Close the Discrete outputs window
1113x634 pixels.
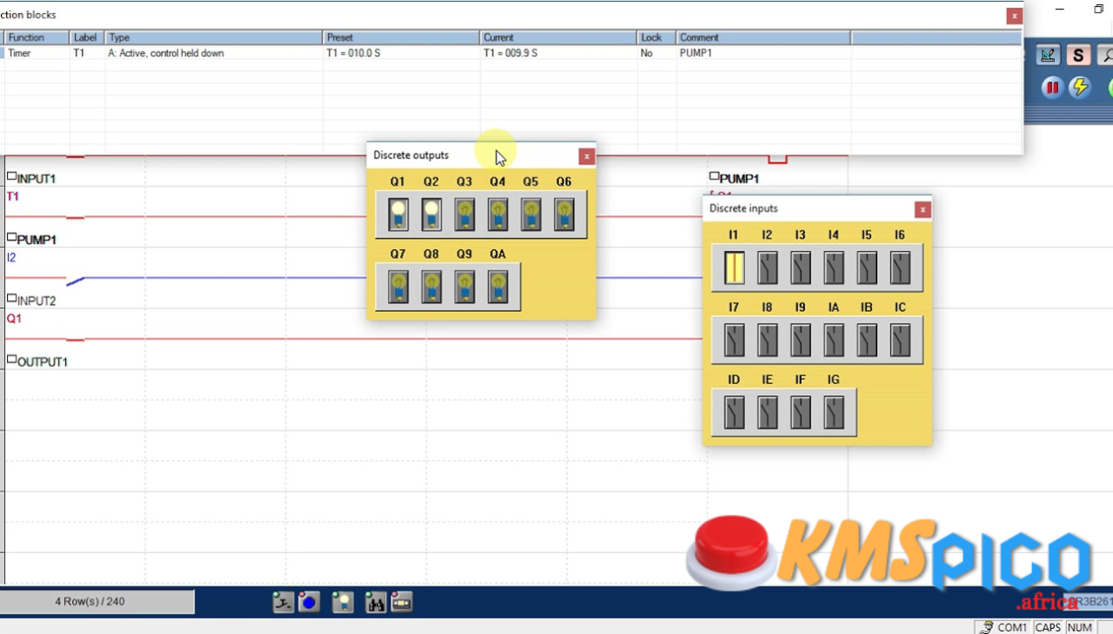tap(587, 156)
